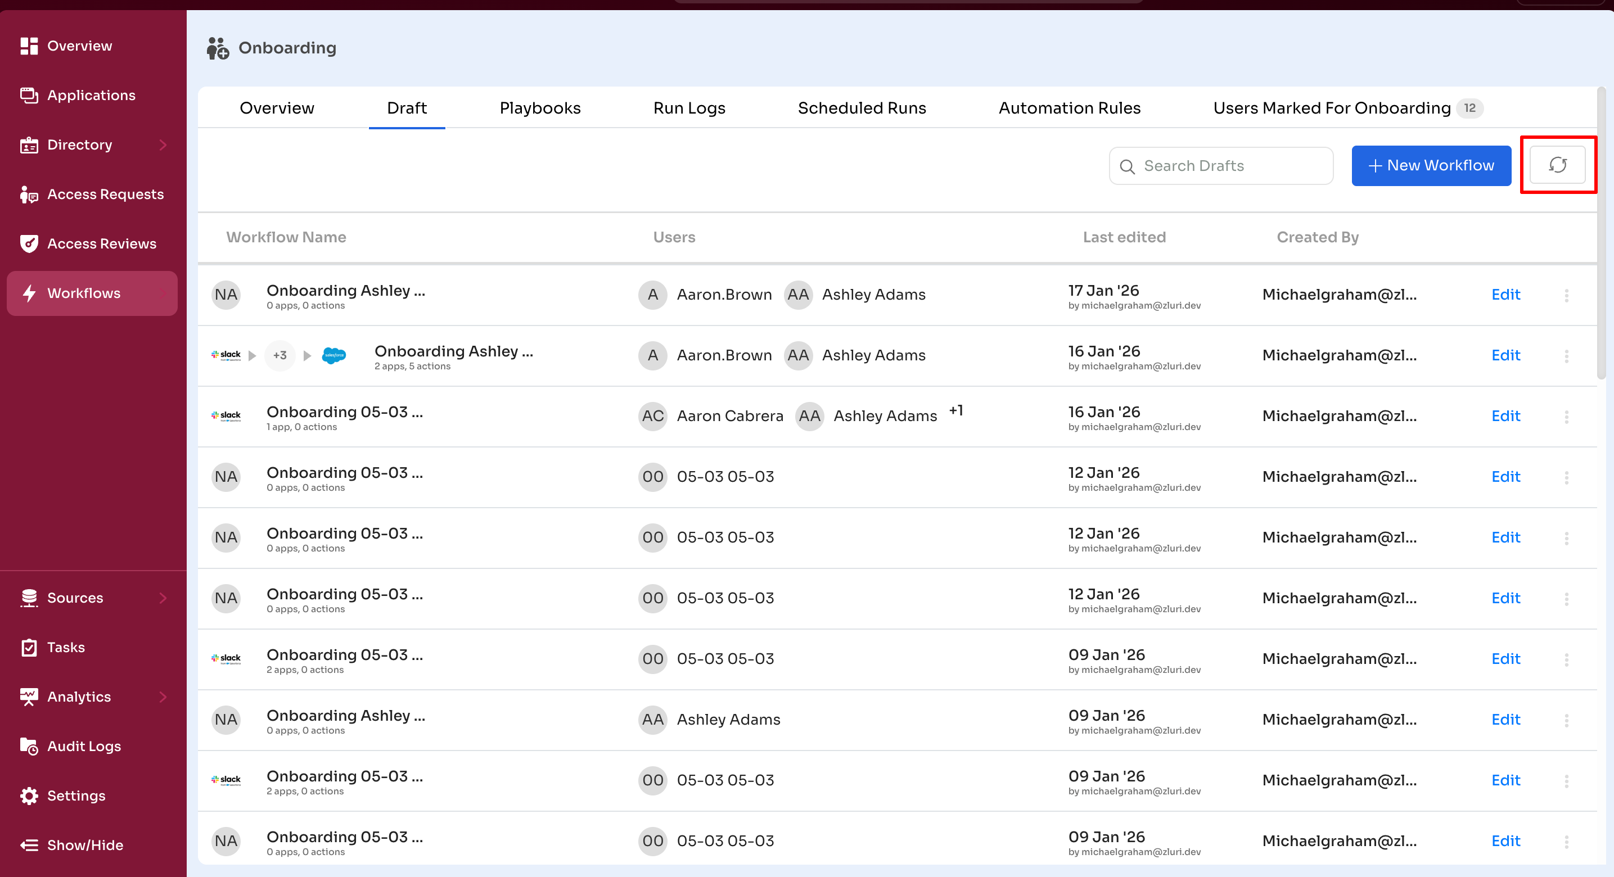Expand Sources submenu chevron
Viewport: 1614px width, 877px height.
click(x=163, y=598)
